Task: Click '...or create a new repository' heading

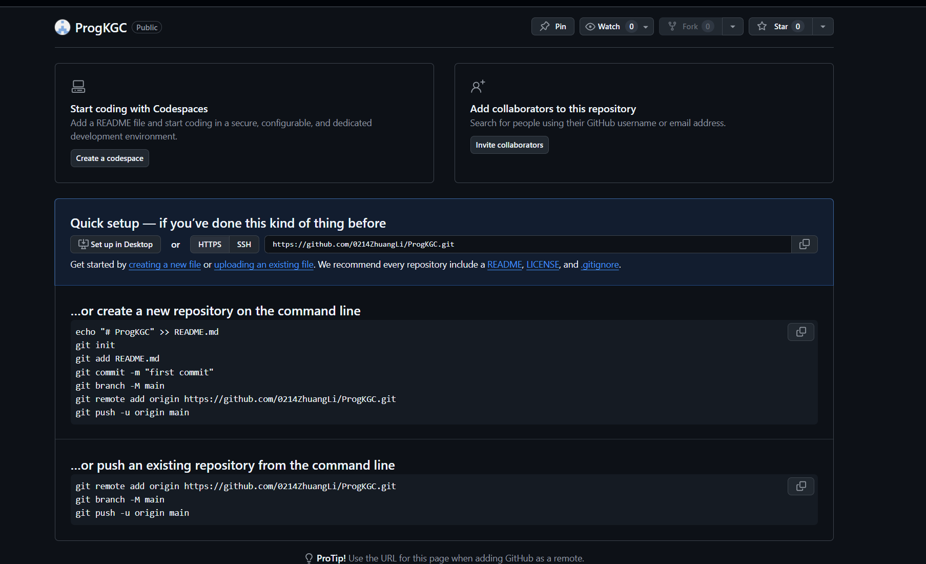Action: [x=215, y=311]
